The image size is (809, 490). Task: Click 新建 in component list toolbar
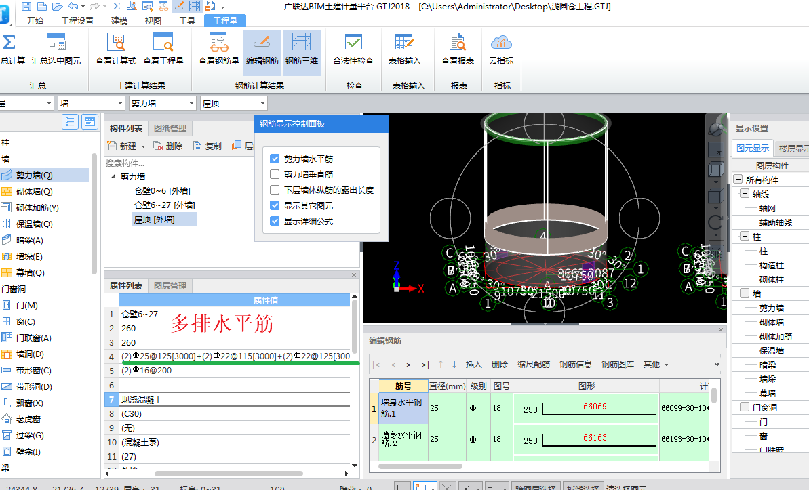tap(126, 146)
